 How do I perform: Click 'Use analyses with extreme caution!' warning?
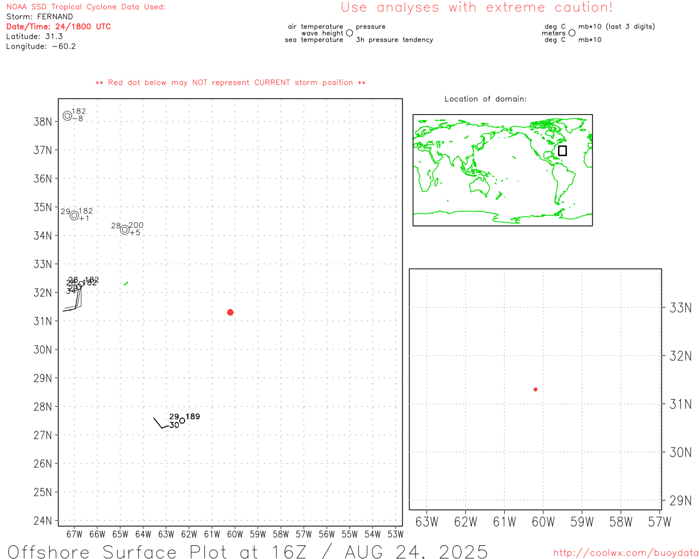point(477,8)
